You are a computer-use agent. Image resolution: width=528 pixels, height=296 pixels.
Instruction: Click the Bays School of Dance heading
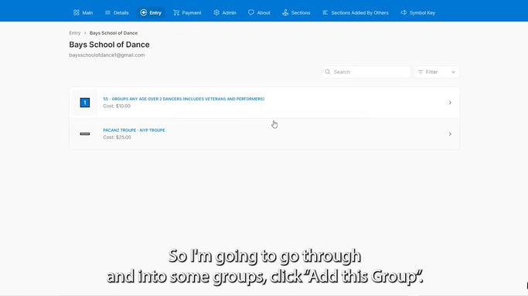[110, 45]
